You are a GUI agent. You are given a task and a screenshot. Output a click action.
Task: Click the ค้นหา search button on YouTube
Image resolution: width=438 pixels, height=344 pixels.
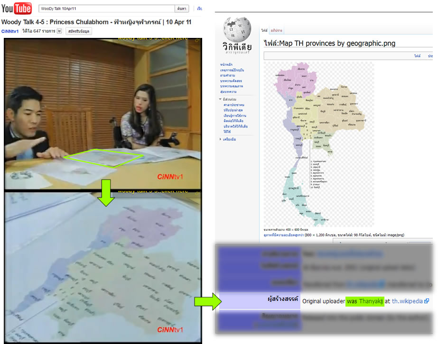(182, 9)
